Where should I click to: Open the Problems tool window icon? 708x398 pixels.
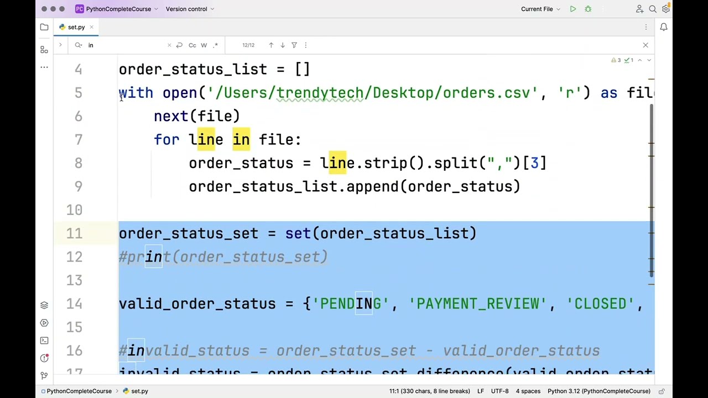pyautogui.click(x=44, y=358)
